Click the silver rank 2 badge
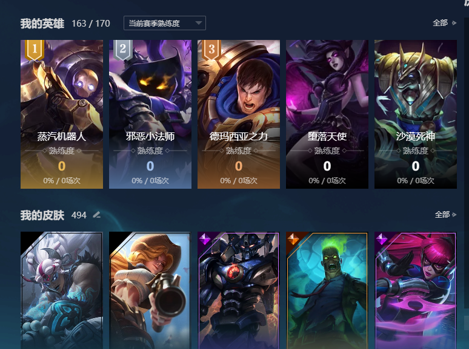This screenshot has width=469, height=349. (123, 50)
